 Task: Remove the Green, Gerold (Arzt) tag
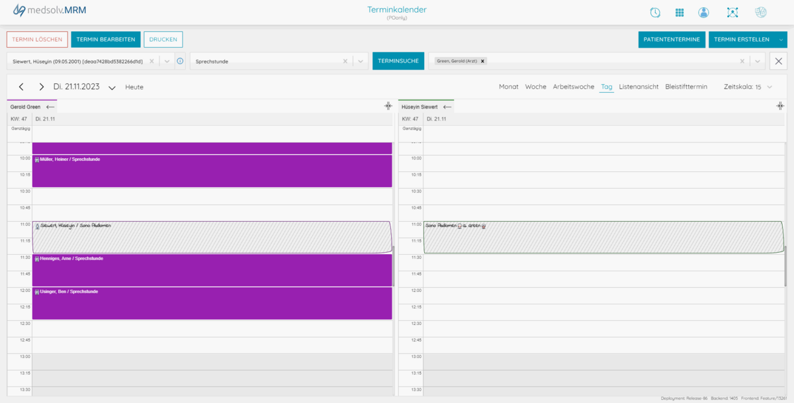[482, 61]
